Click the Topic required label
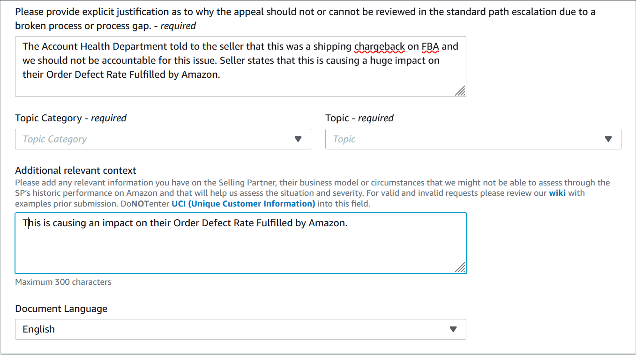 click(359, 118)
